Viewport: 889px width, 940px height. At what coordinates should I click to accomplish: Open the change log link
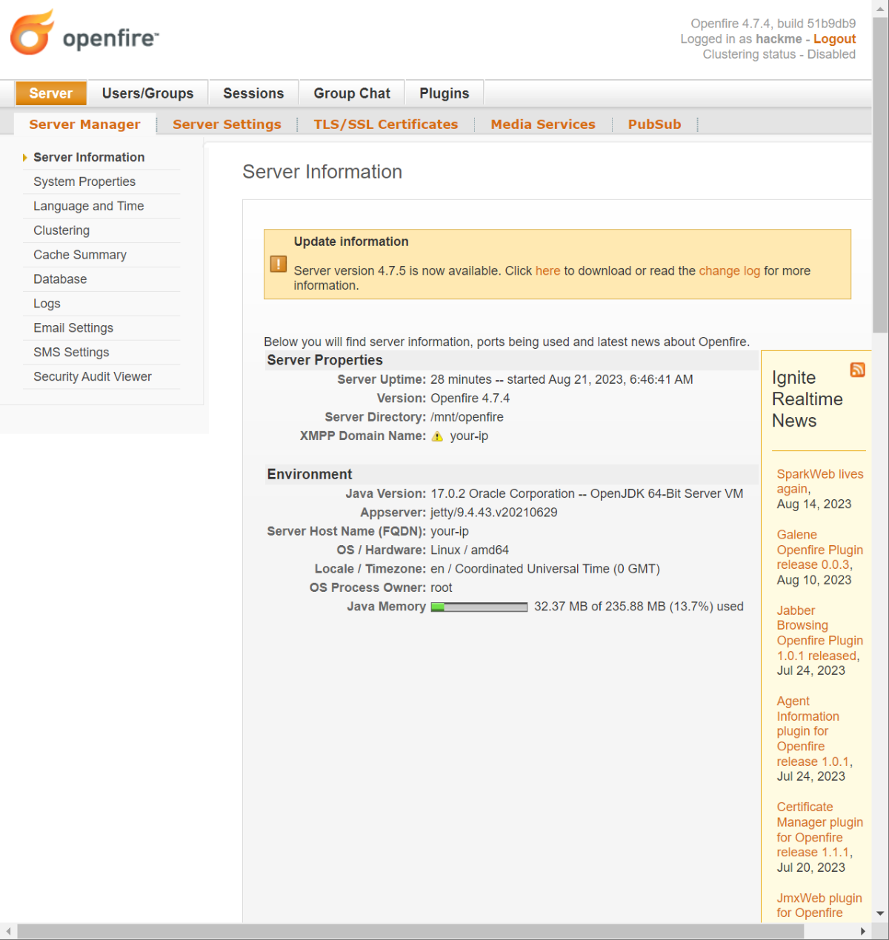pyautogui.click(x=730, y=271)
